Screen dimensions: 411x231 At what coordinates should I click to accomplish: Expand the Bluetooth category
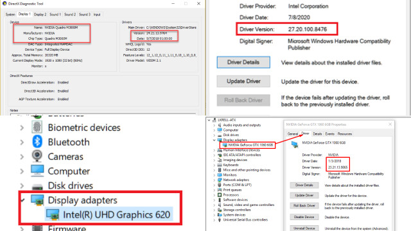[x=22, y=142]
